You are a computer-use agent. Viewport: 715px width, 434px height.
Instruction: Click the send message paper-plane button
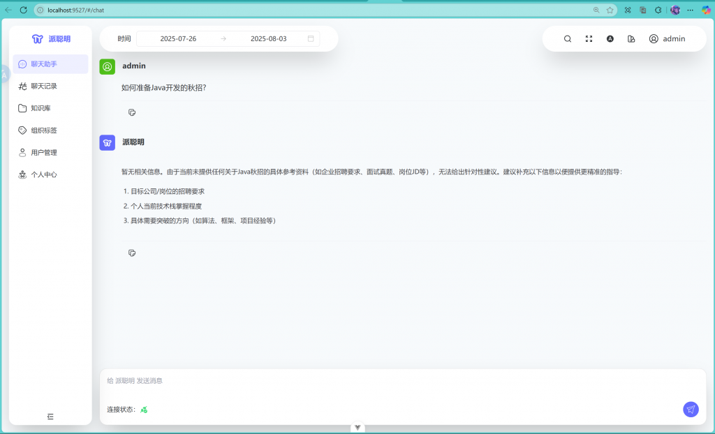click(x=691, y=410)
